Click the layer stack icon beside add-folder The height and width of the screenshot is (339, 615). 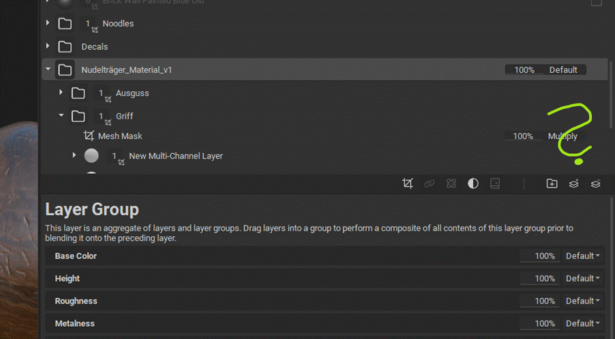pos(573,184)
